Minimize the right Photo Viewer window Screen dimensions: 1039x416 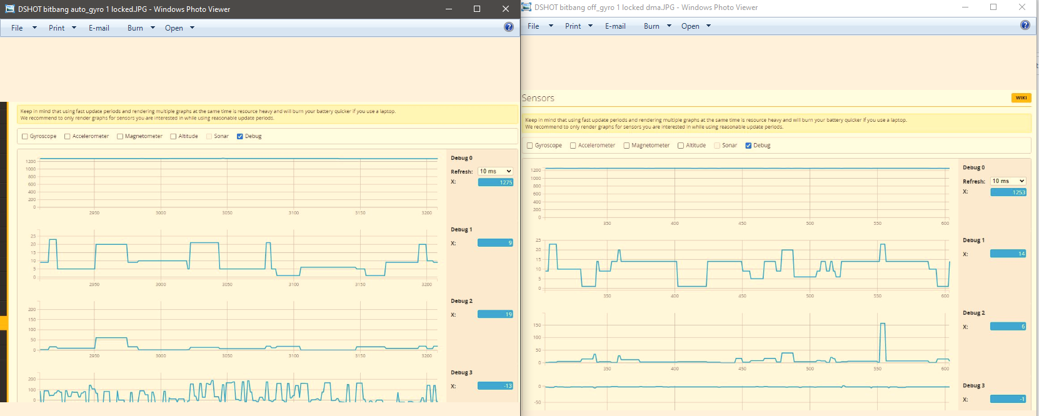[965, 7]
